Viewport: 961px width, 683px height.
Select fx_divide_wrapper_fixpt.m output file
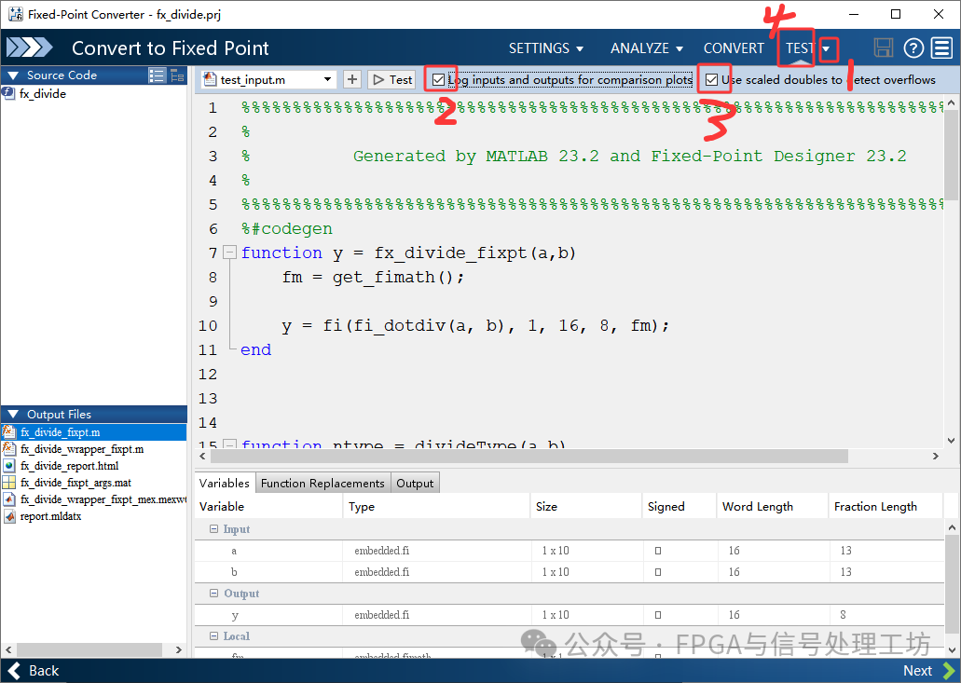82,449
